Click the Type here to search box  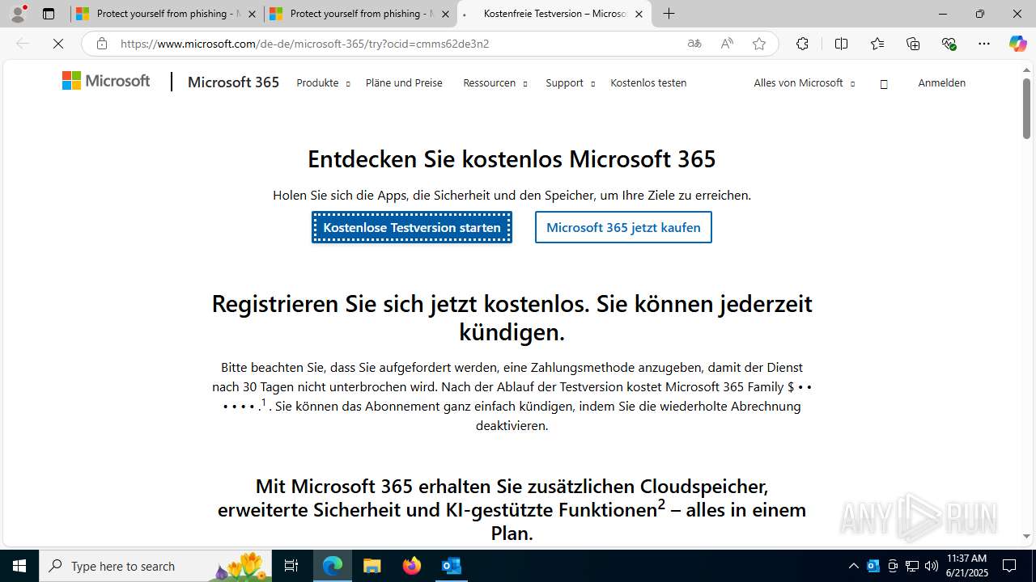pos(155,566)
